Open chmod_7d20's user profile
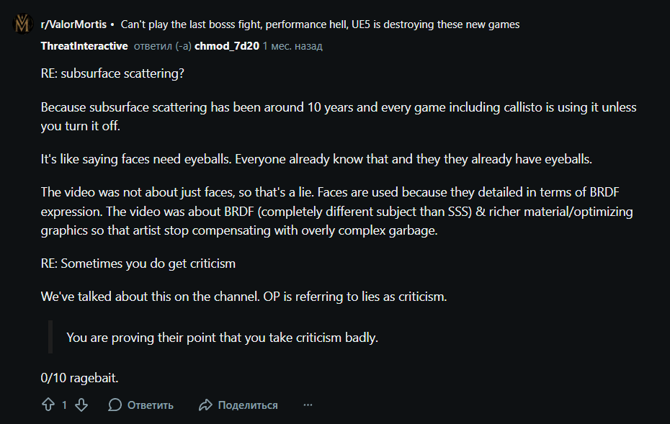This screenshot has width=670, height=424. click(226, 46)
